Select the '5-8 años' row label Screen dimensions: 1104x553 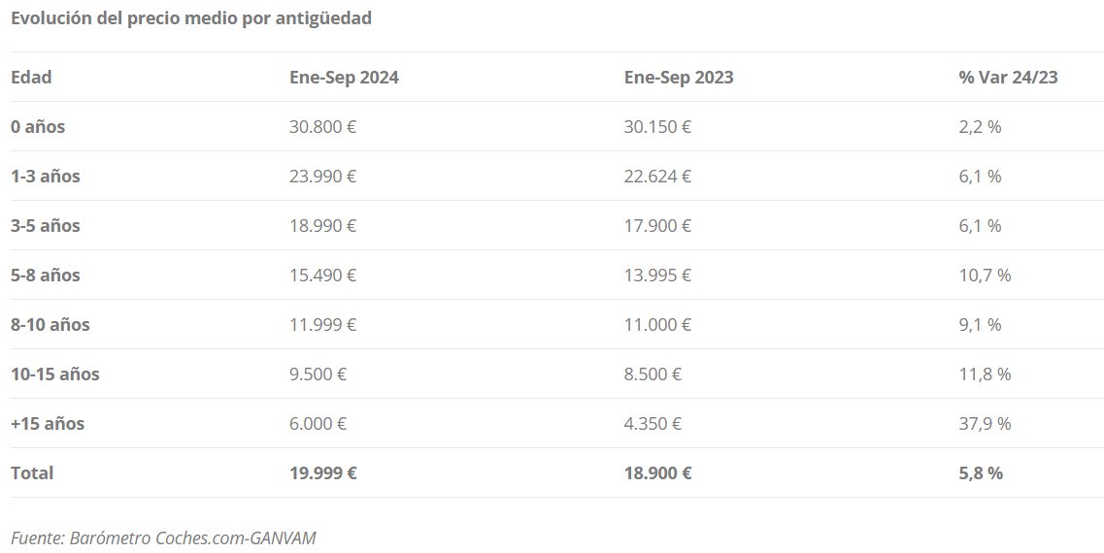pyautogui.click(x=46, y=276)
